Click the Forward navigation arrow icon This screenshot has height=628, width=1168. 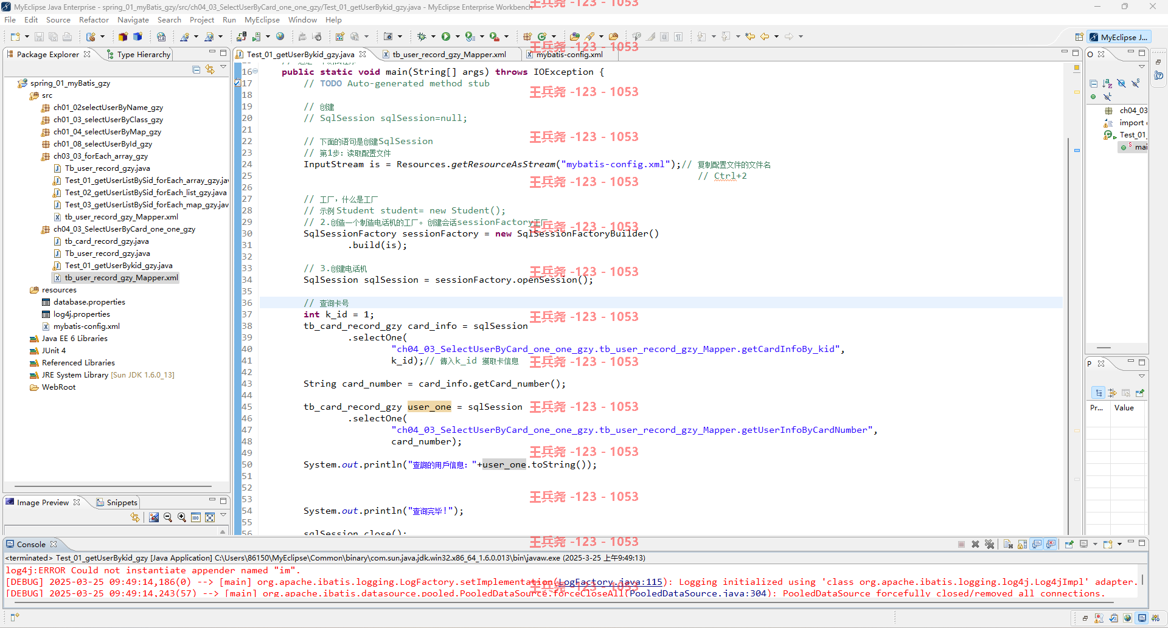click(789, 36)
